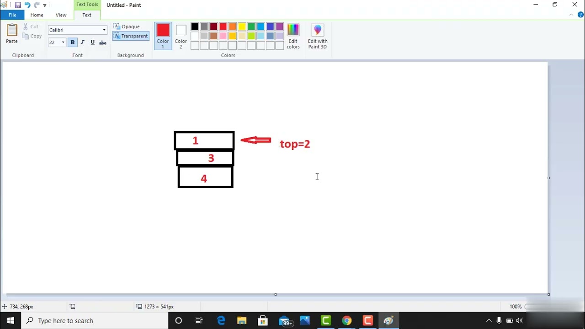Click the 'Type here to search' taskbar box

click(95, 321)
